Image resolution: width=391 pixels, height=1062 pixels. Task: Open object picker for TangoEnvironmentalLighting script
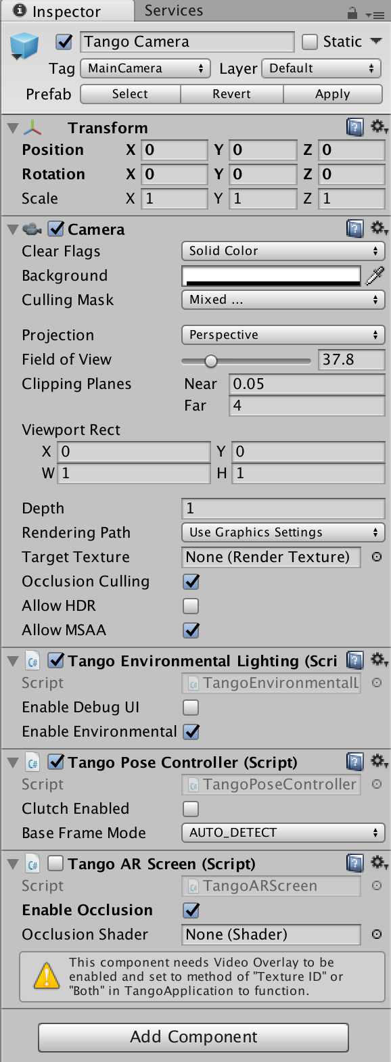point(377,683)
